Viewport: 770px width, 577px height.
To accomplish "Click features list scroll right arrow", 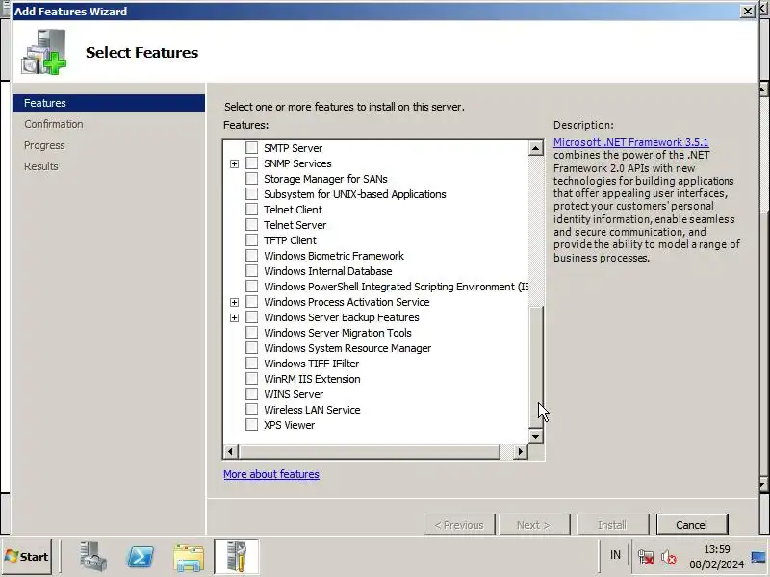I will click(x=521, y=451).
